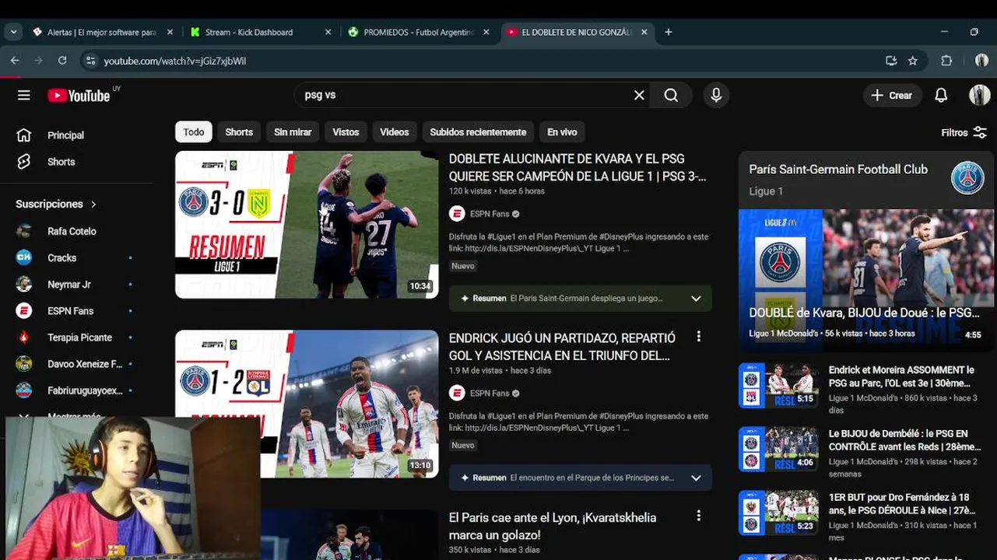
Task: Select the Todo filter chip
Action: pyautogui.click(x=194, y=132)
